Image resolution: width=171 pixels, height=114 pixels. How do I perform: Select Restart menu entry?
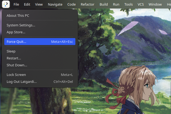tap(40, 58)
